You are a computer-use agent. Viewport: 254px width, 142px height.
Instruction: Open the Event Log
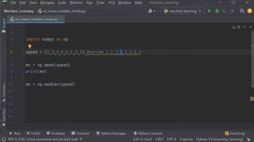pos(235,133)
